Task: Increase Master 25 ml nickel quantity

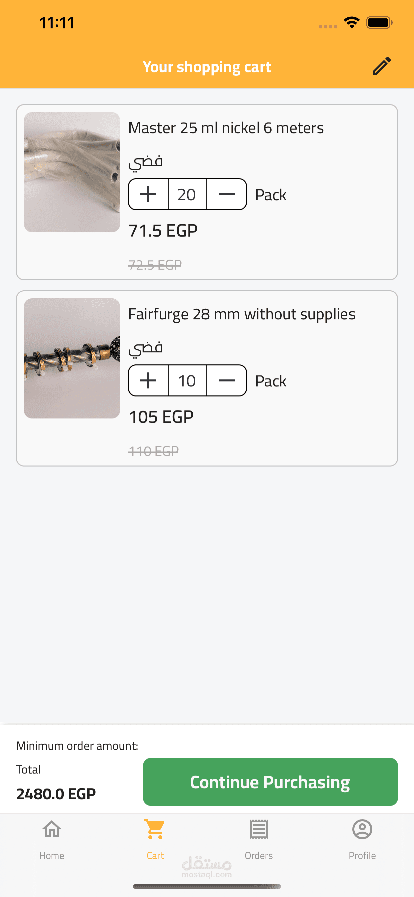Action: click(148, 194)
